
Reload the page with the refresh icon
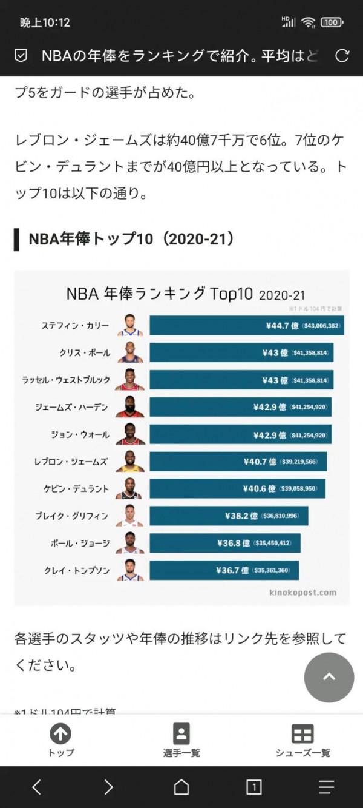[x=342, y=56]
